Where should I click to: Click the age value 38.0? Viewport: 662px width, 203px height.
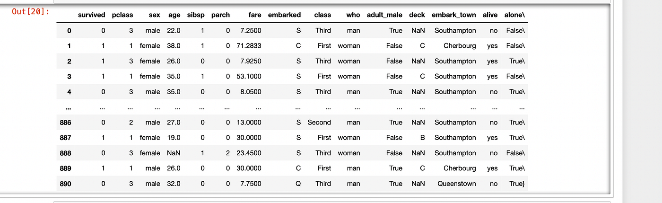coord(174,46)
